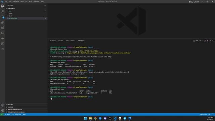This screenshot has height=121, width=215.
Task: Click the VS Code taskbar icon
Action: point(115,118)
